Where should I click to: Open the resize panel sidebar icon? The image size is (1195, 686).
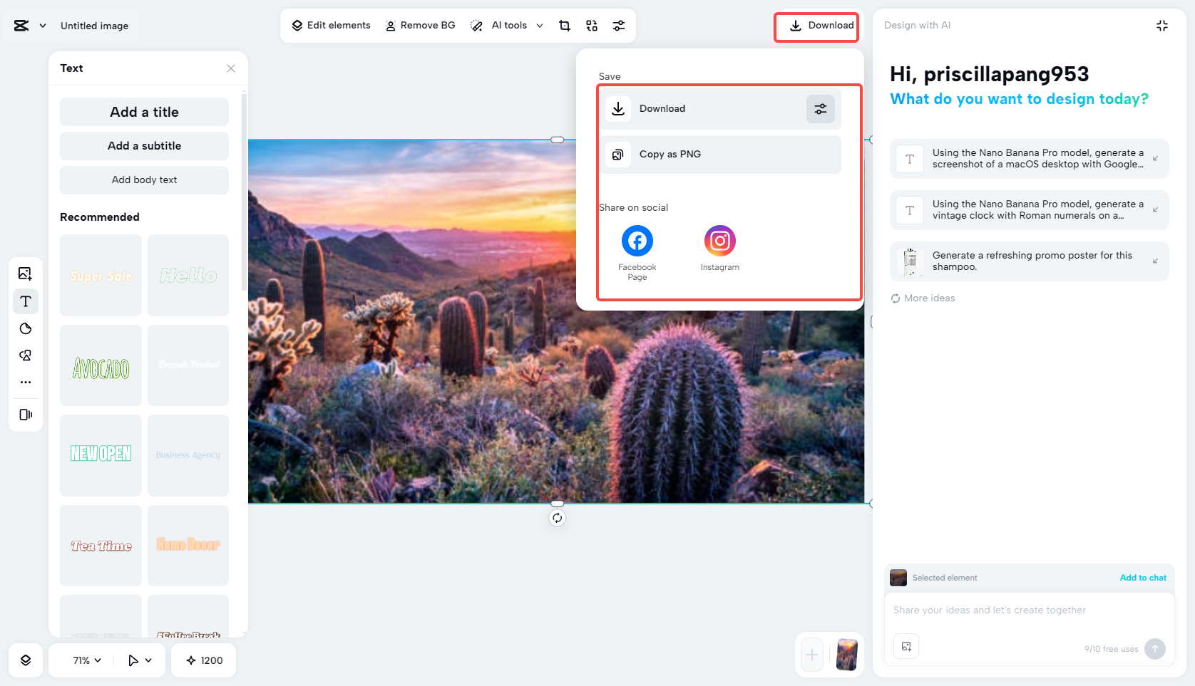26,415
